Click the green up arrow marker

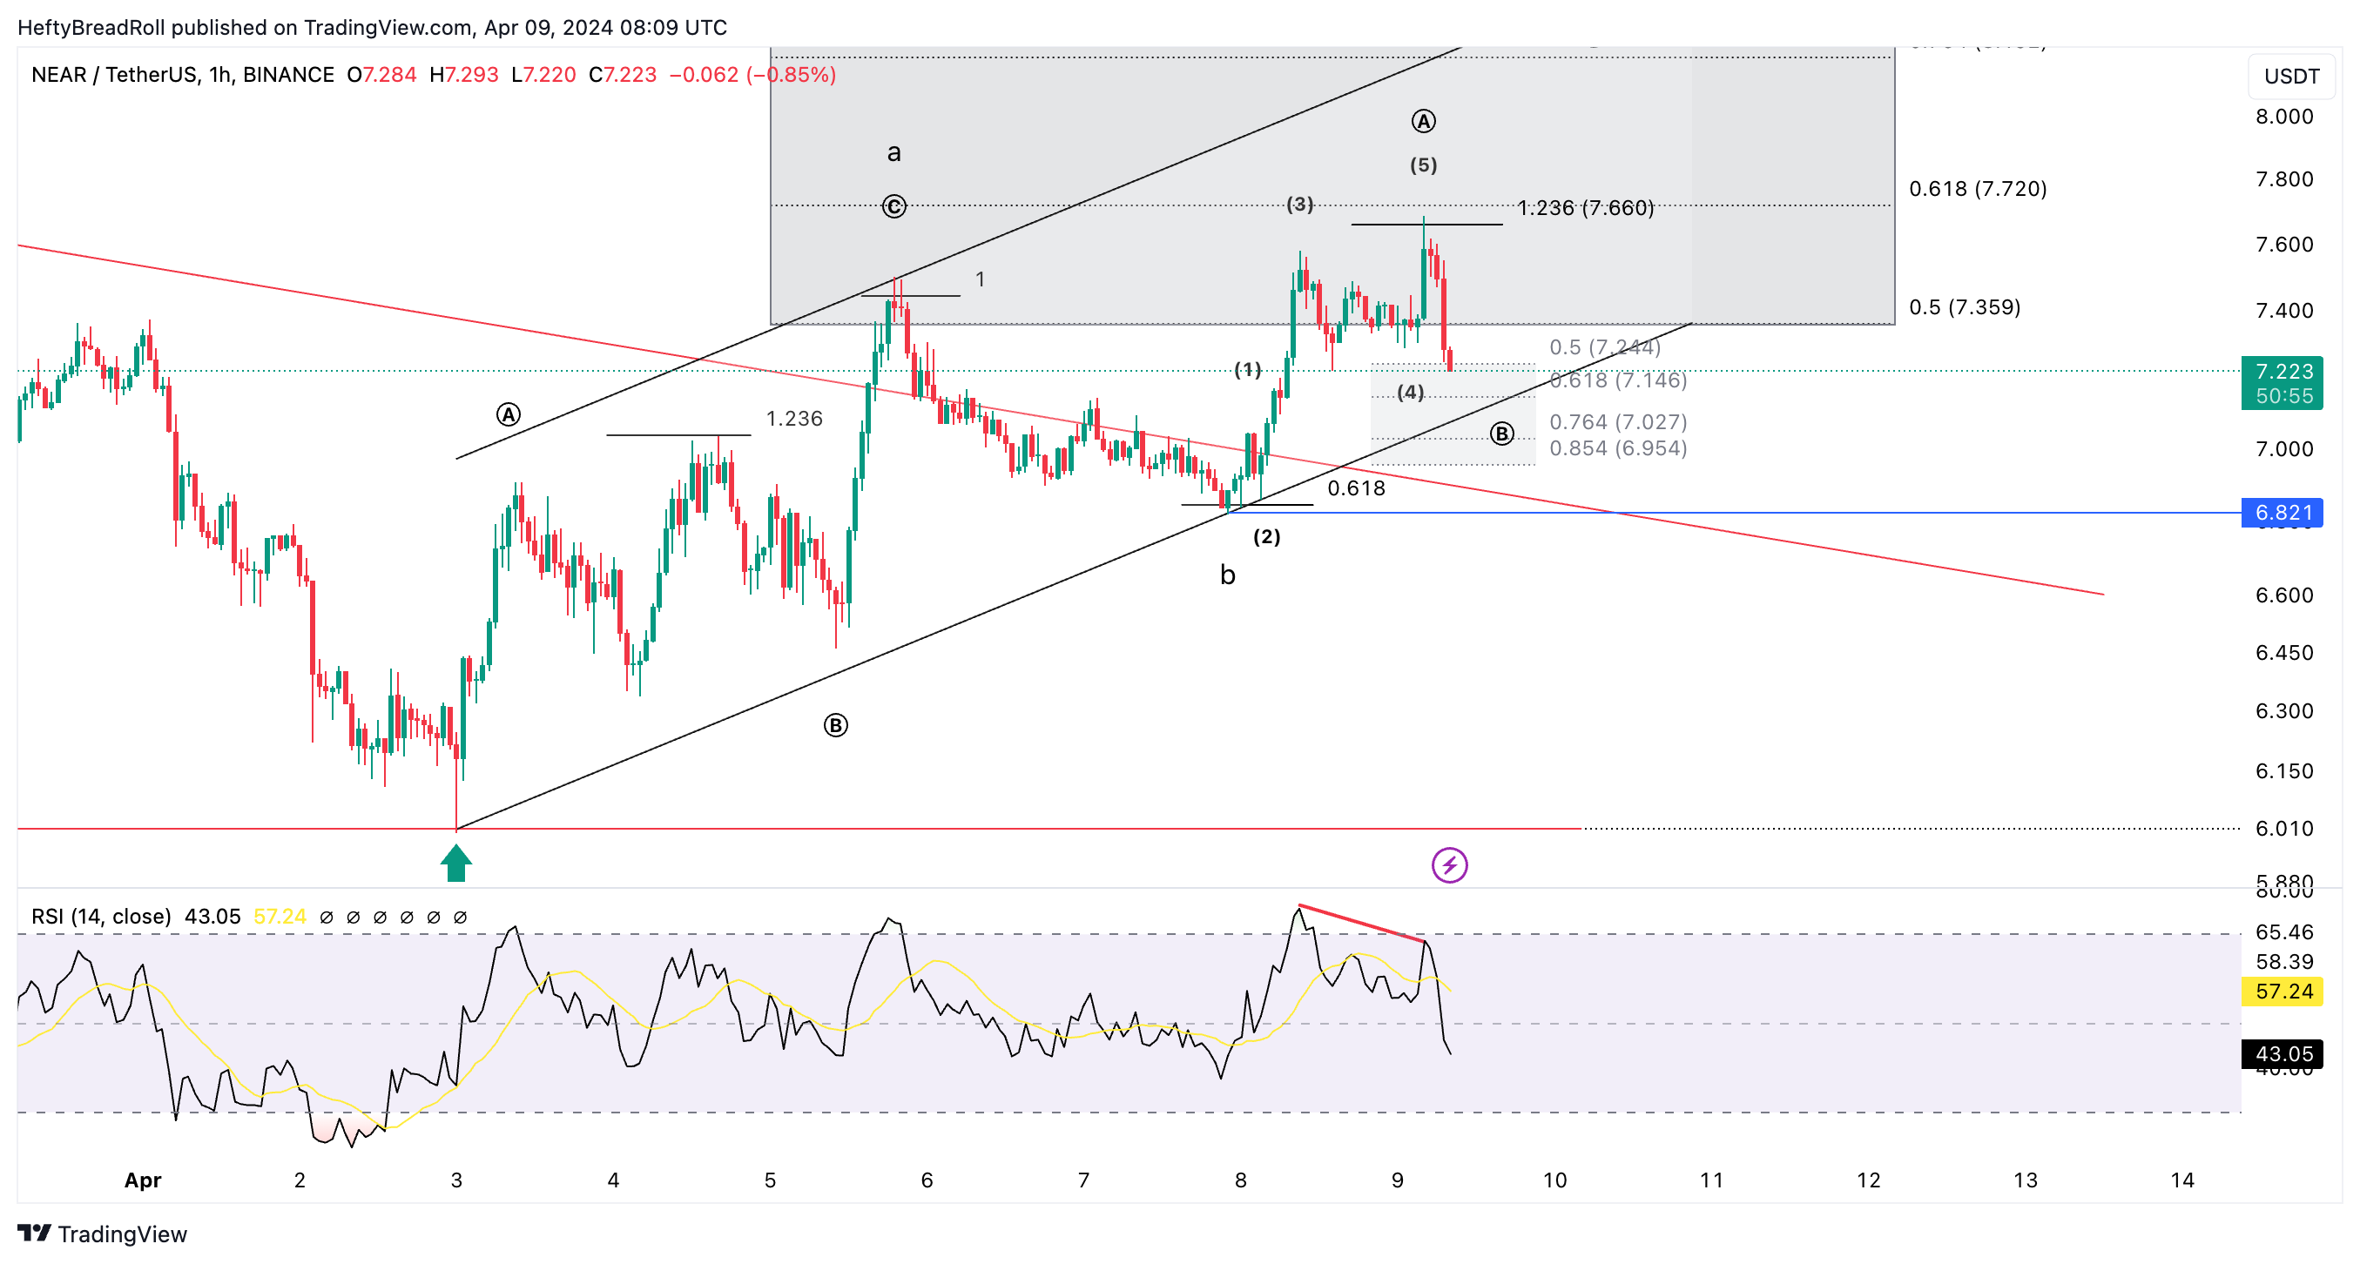click(x=456, y=863)
